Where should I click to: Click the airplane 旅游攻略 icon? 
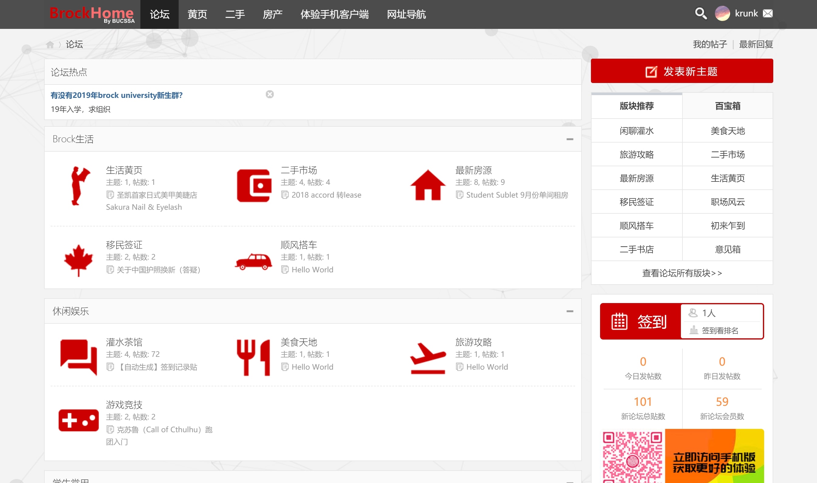pyautogui.click(x=428, y=358)
